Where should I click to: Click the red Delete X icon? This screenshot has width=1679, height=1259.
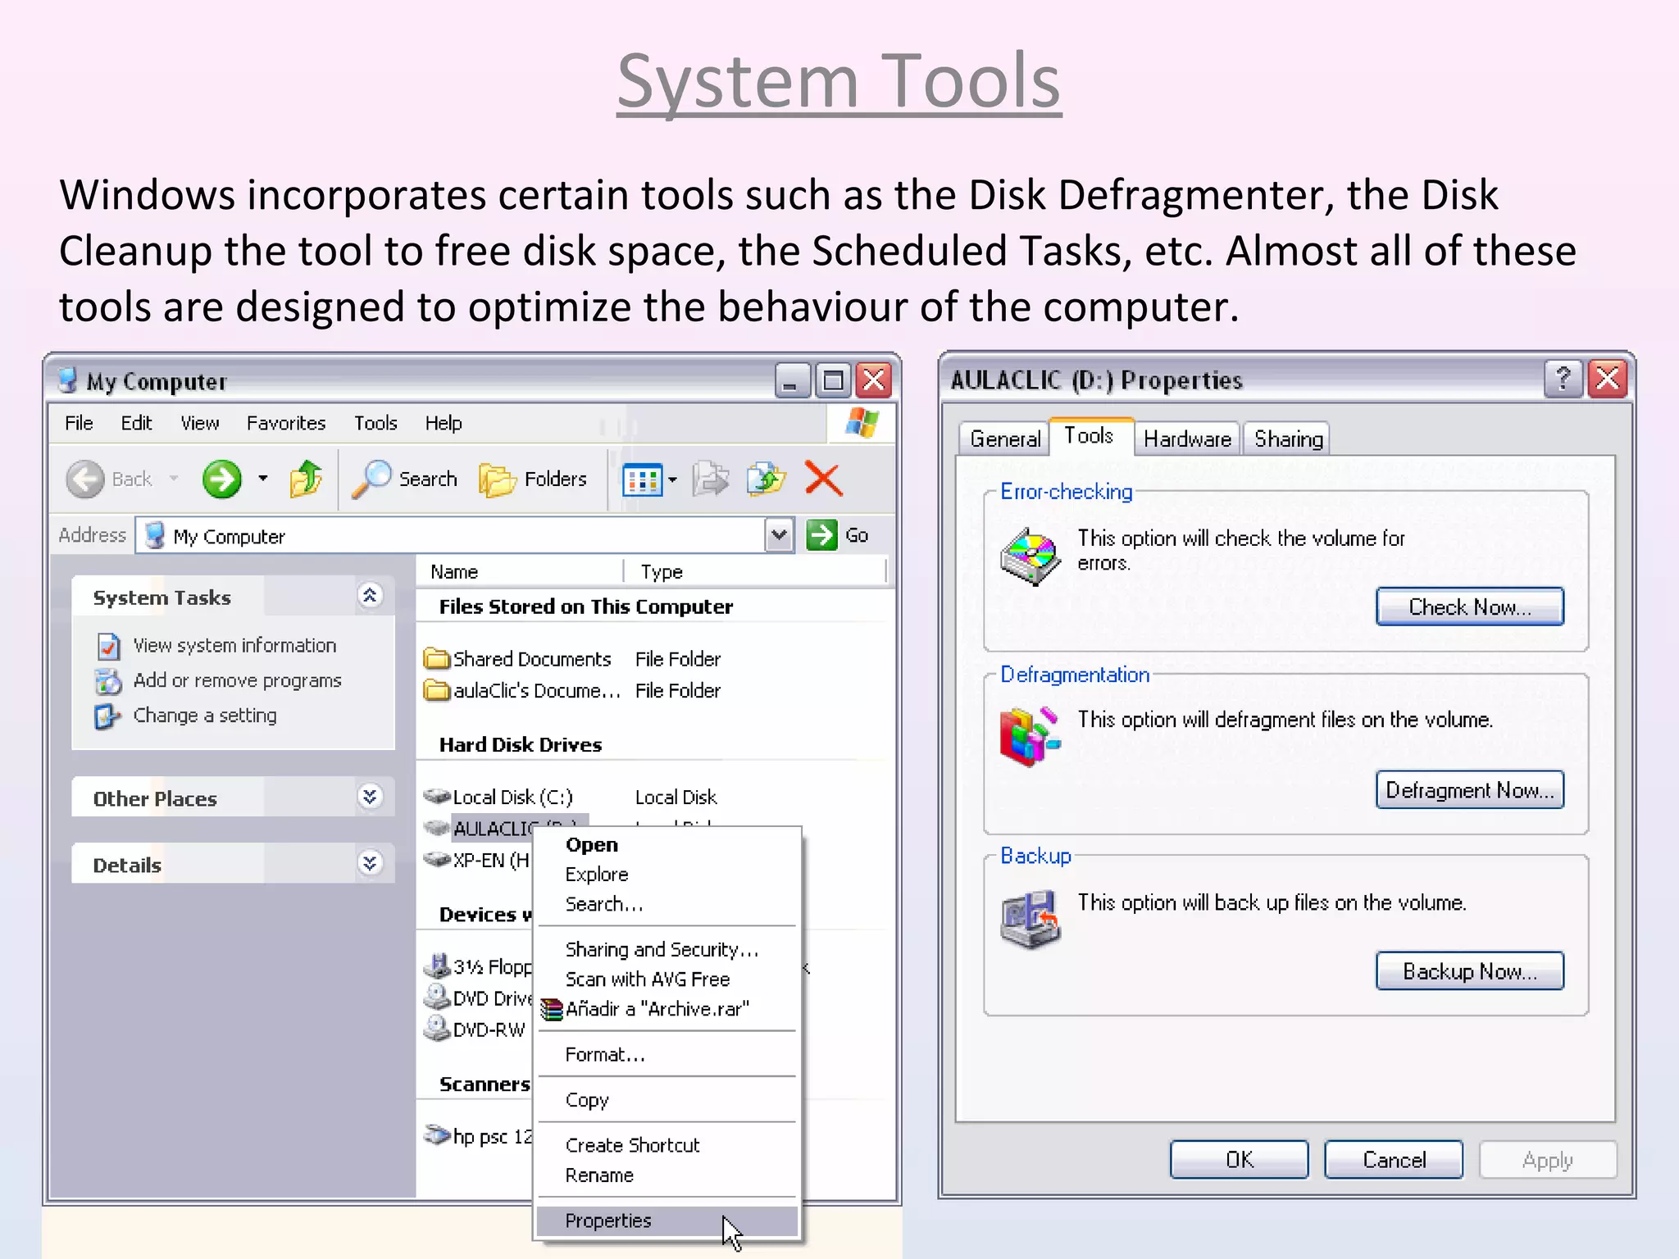click(824, 480)
